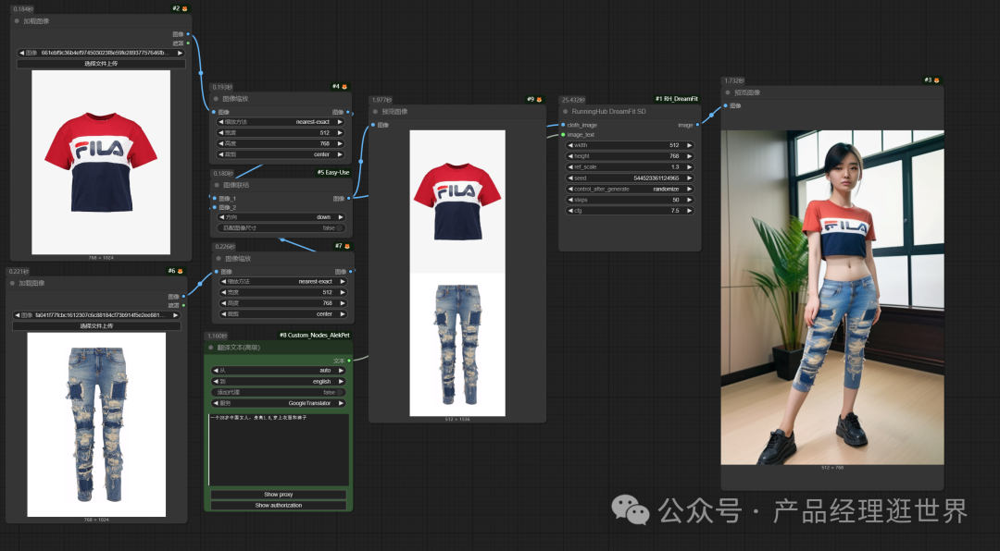Decrease 高度 value in node #7 with left arrow
1000x551 pixels.
[224, 303]
